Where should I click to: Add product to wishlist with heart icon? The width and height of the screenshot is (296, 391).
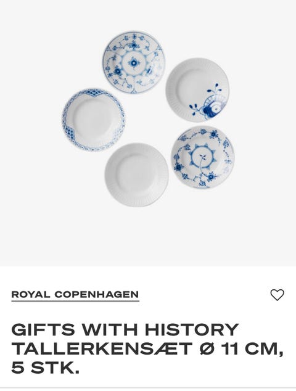click(x=277, y=295)
